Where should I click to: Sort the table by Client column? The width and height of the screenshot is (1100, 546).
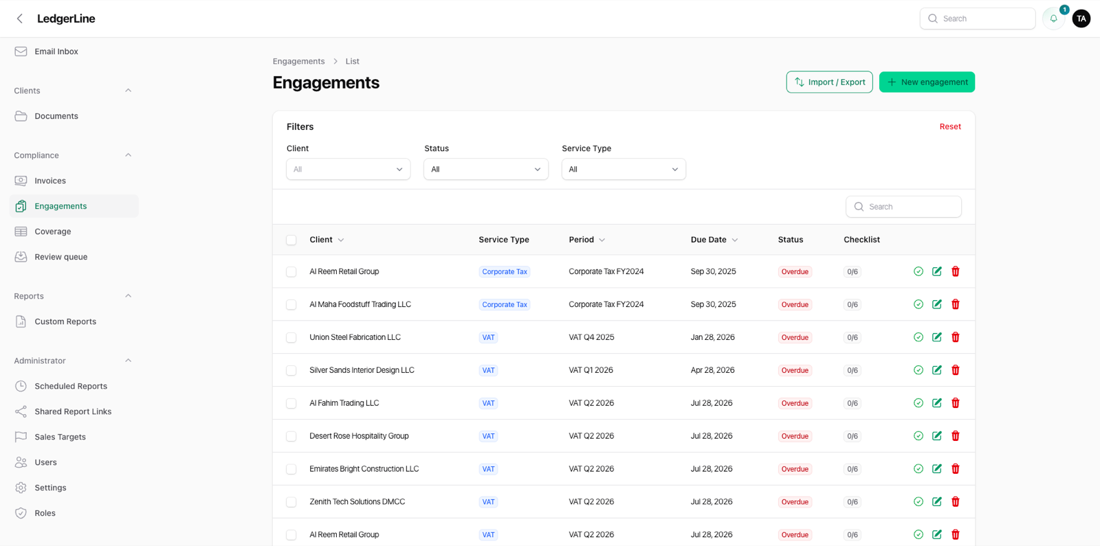click(x=327, y=240)
